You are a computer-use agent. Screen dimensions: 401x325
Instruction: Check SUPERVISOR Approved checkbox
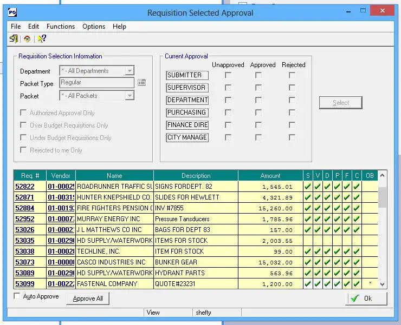[258, 88]
